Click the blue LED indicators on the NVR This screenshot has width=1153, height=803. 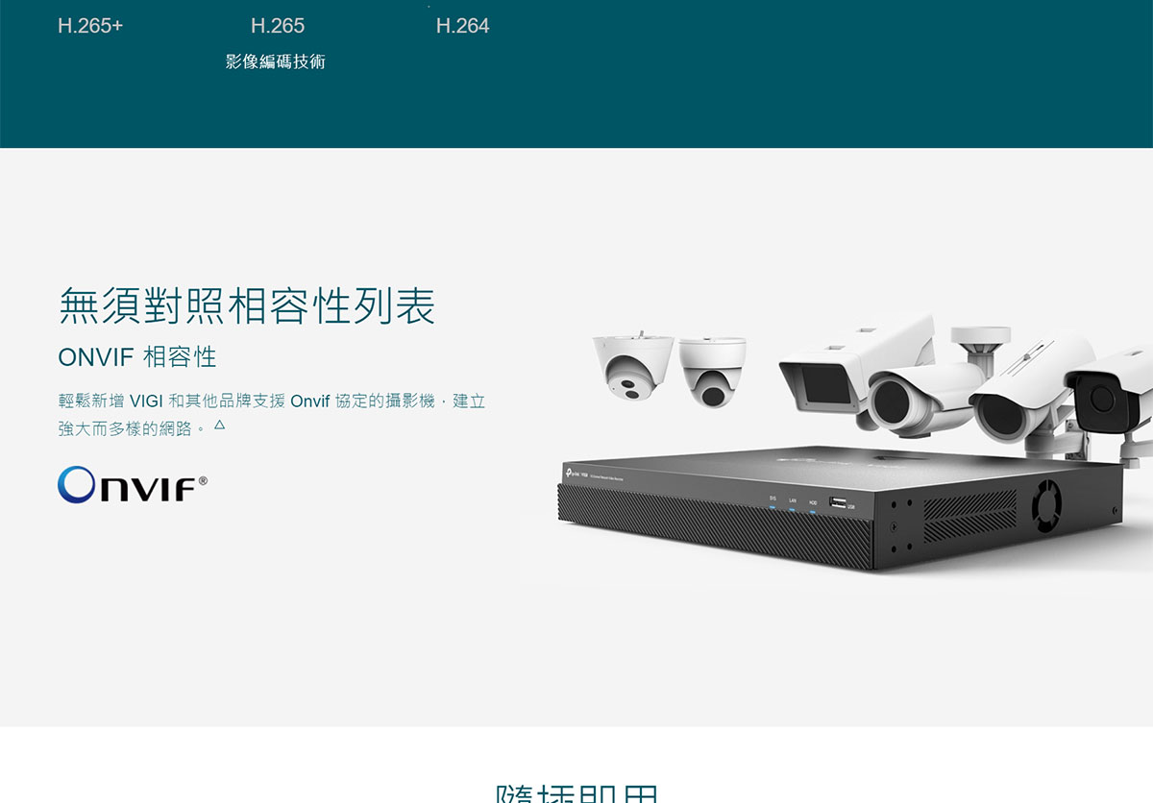[x=792, y=509]
